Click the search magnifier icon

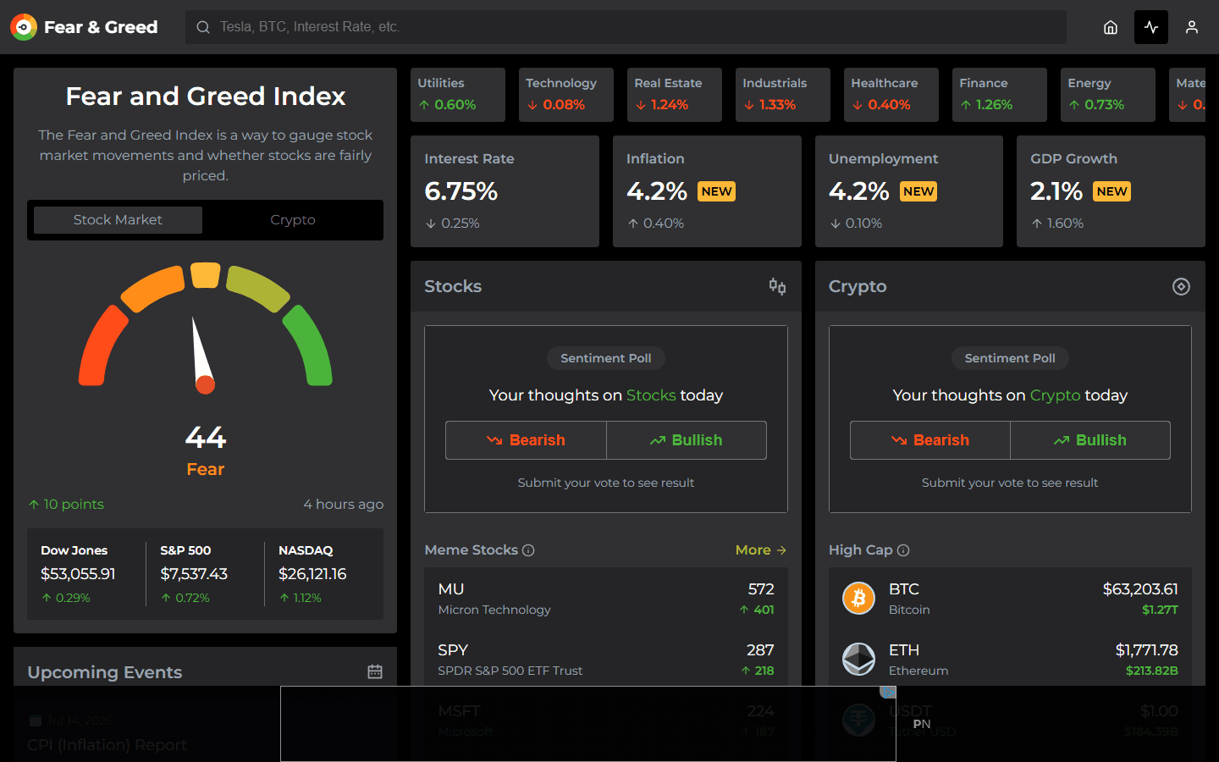(x=203, y=27)
